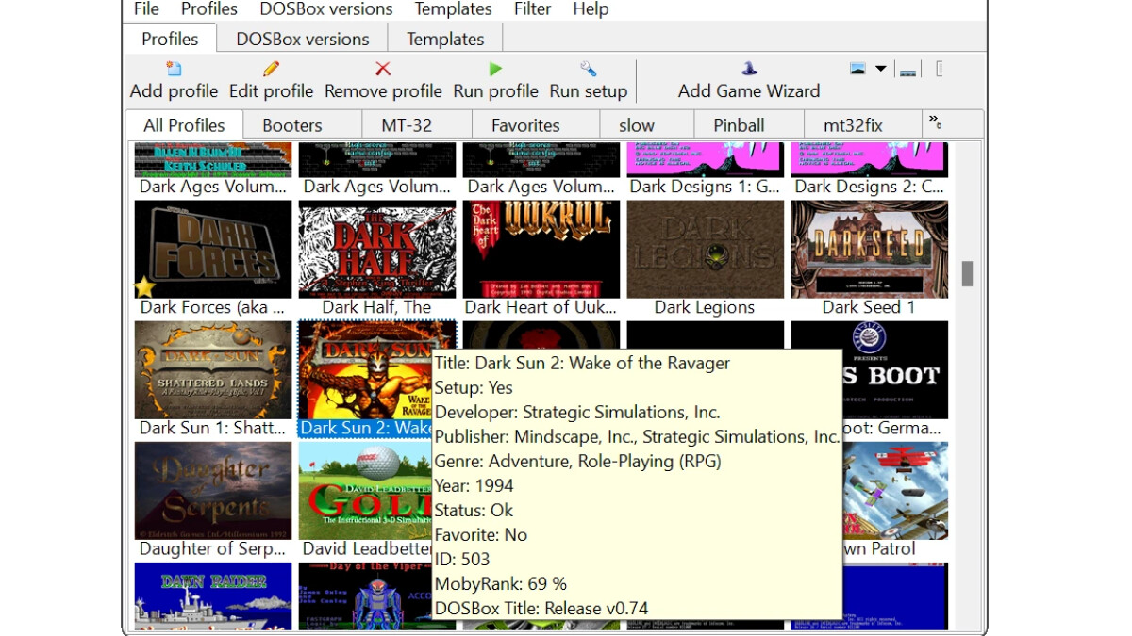1132x636 pixels.
Task: Open the Filter menu
Action: point(532,9)
